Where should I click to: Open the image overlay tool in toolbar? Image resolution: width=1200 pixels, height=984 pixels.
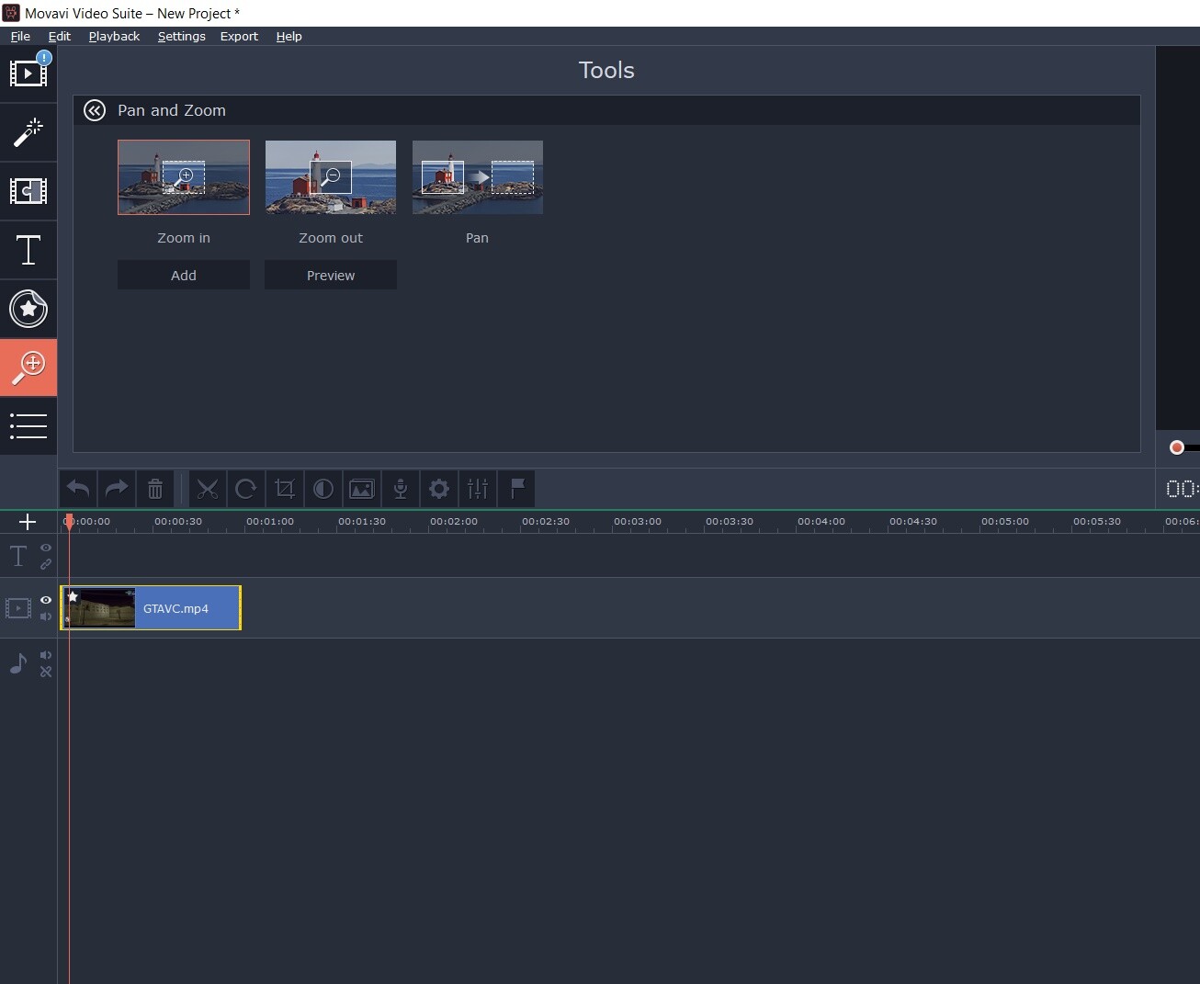click(362, 489)
